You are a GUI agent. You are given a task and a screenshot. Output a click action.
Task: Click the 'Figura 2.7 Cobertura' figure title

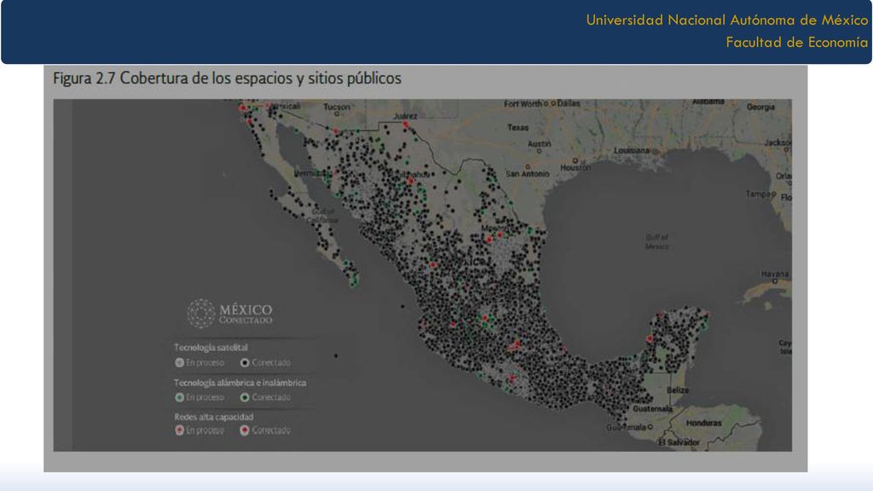pyautogui.click(x=227, y=78)
